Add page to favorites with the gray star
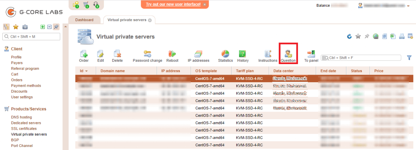 (x=358, y=37)
